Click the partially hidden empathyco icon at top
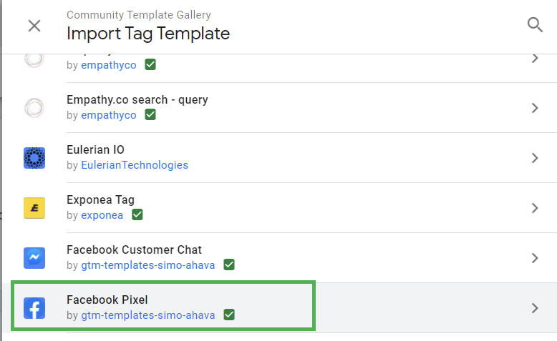This screenshot has height=341, width=557. [x=34, y=60]
